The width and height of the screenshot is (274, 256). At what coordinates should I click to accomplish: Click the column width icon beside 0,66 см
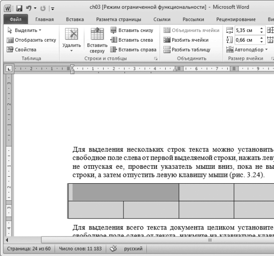pyautogui.click(x=230, y=40)
